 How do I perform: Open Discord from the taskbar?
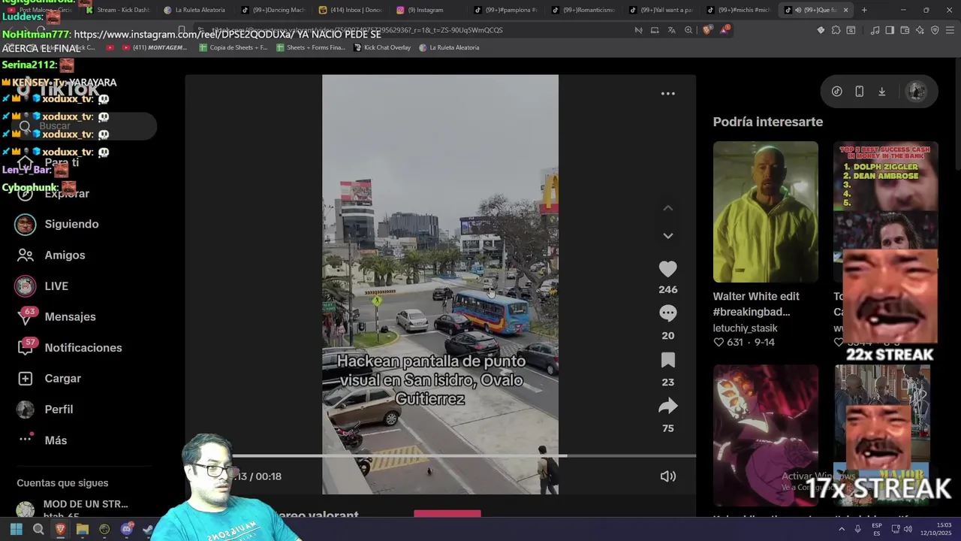click(x=127, y=529)
